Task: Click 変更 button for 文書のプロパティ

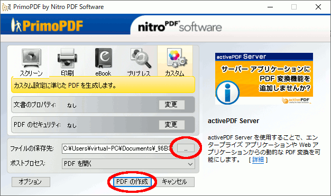Action: pyautogui.click(x=172, y=105)
